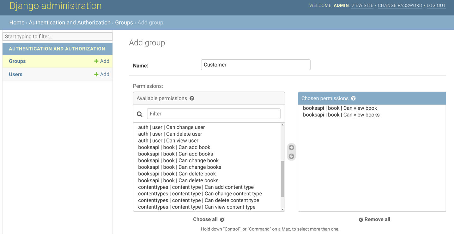Go to Home in the breadcrumb
Screen dimensions: 454x234
[x=17, y=23]
